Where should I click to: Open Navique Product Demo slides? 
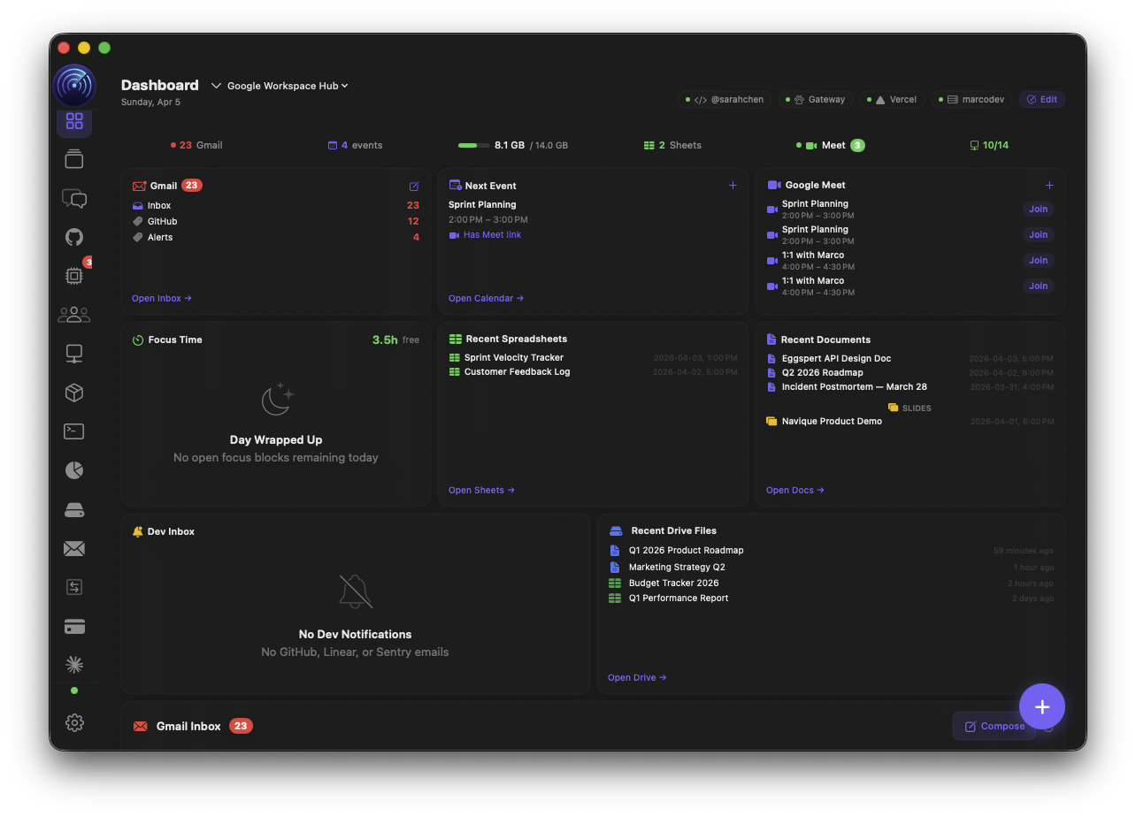point(910,422)
